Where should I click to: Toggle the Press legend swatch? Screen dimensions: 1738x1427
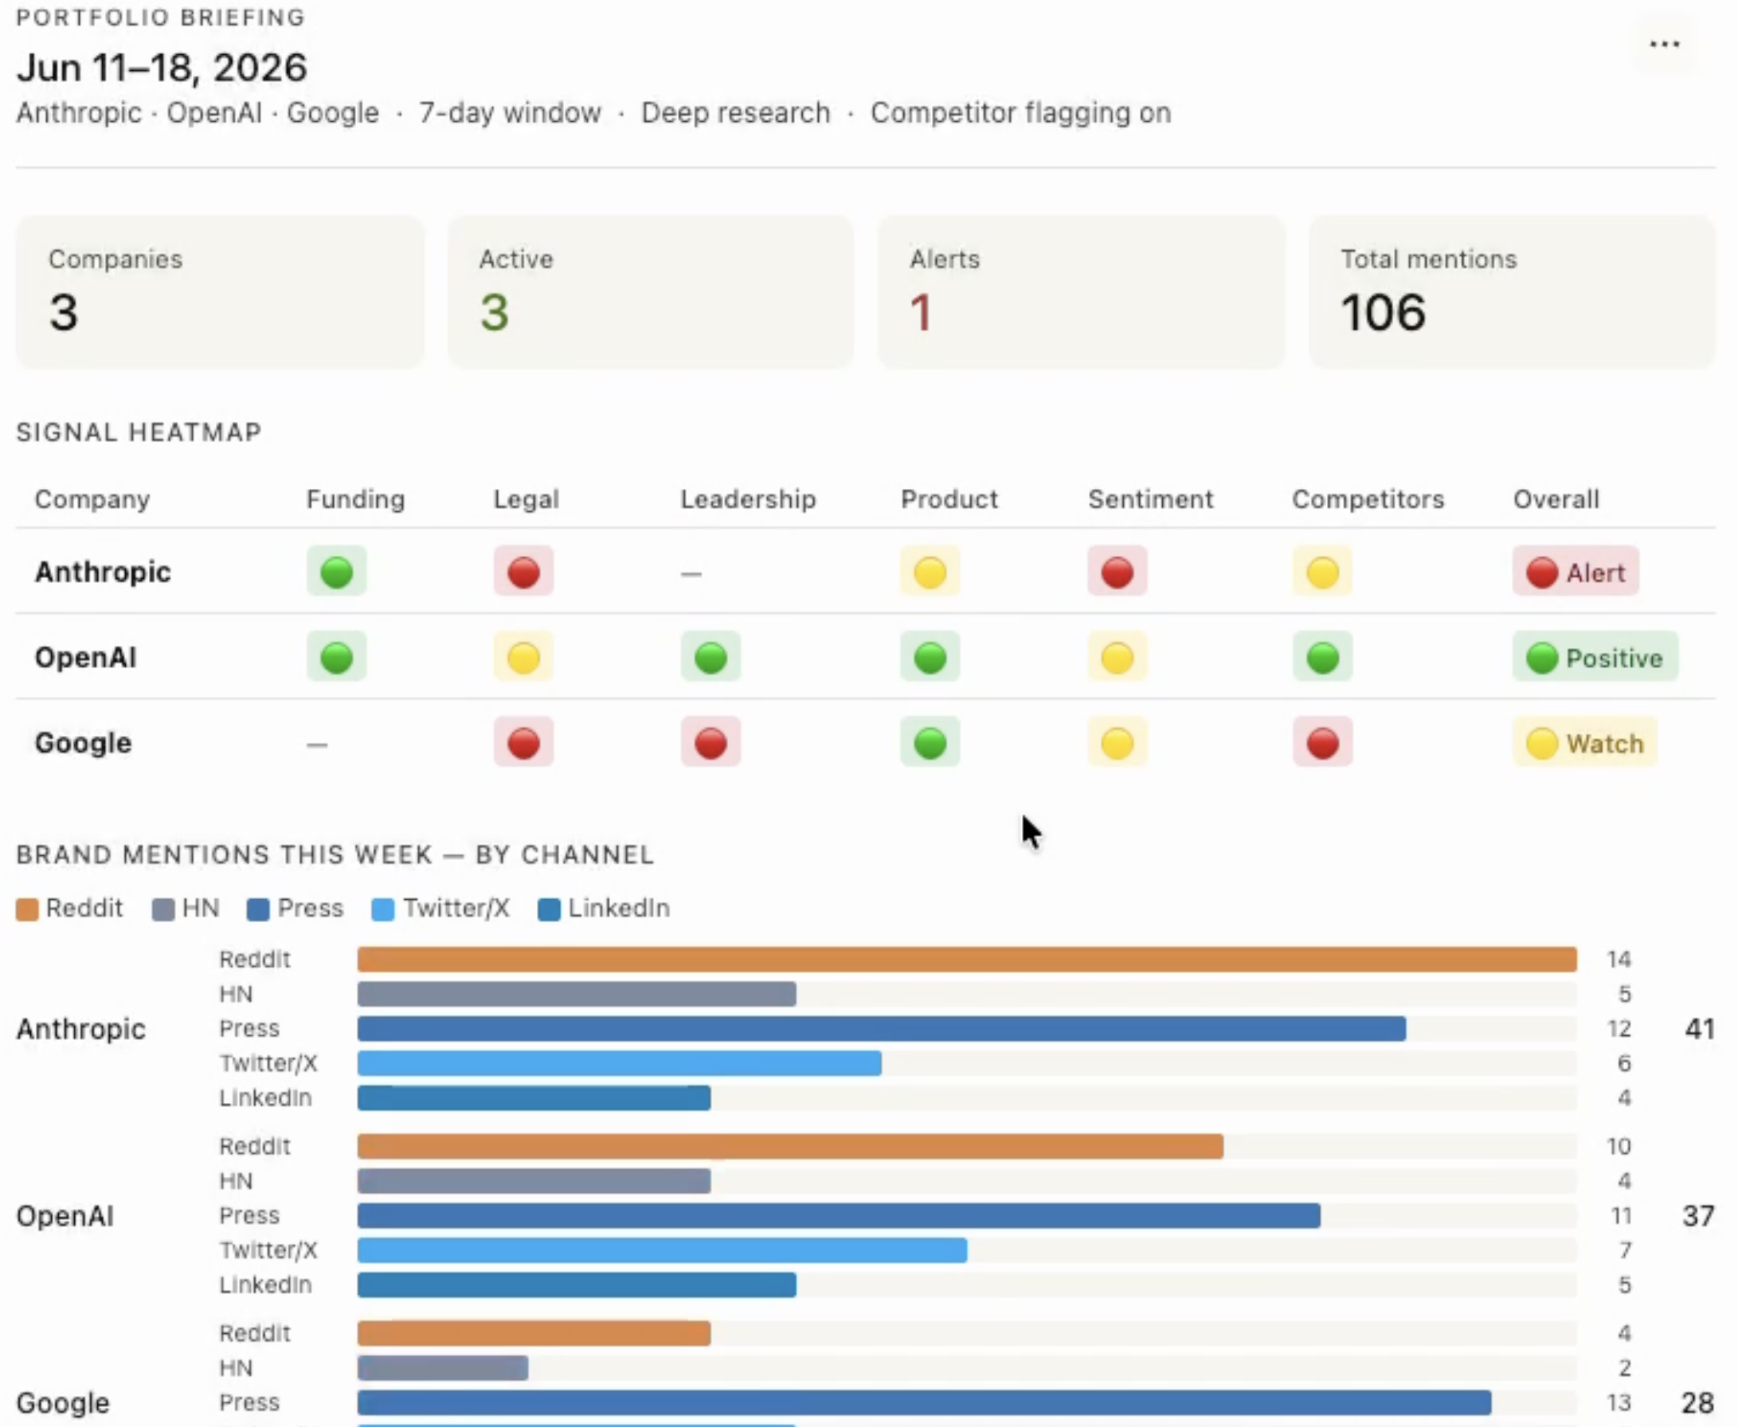tap(258, 909)
